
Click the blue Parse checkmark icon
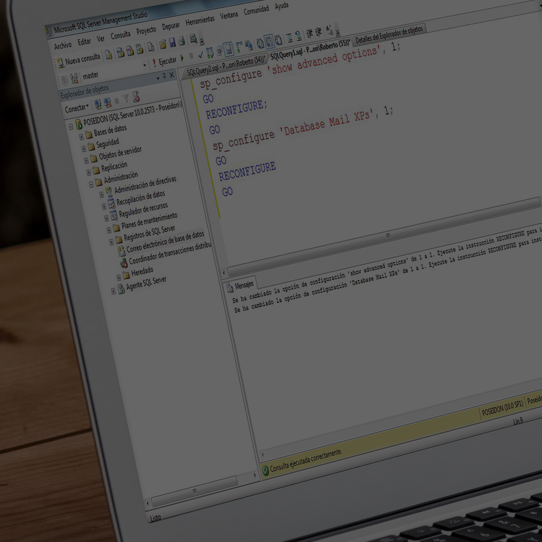pos(201,55)
